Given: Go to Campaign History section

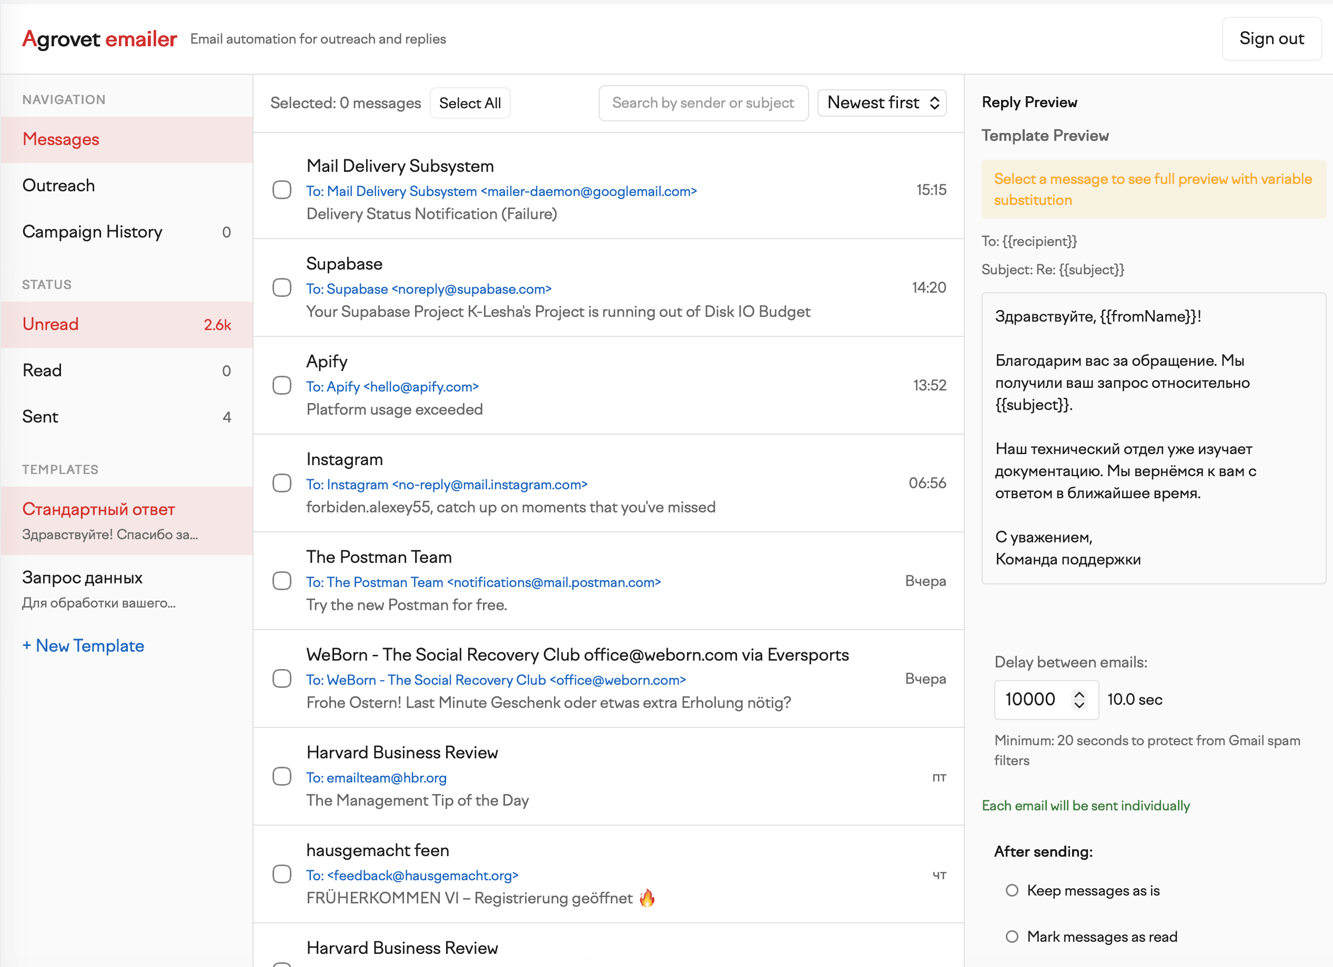Looking at the screenshot, I should (92, 232).
